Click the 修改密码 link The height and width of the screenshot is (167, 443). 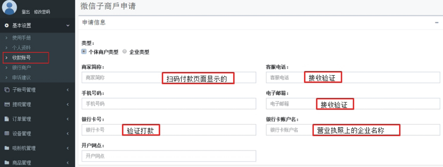click(x=42, y=12)
